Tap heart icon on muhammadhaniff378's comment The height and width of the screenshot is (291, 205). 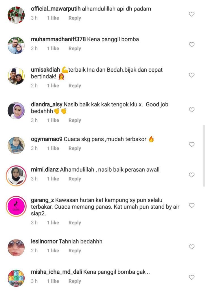coord(192,45)
